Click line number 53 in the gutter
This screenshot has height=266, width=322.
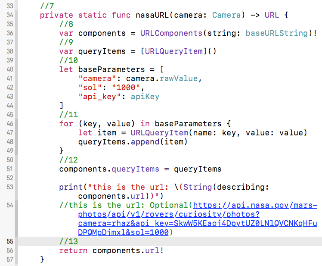10,187
